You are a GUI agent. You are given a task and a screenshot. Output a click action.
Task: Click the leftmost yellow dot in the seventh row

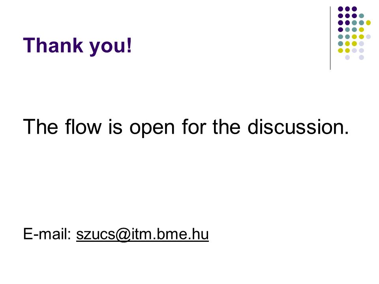click(341, 50)
